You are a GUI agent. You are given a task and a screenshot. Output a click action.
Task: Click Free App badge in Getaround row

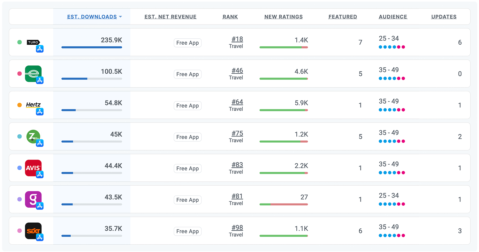tap(187, 200)
